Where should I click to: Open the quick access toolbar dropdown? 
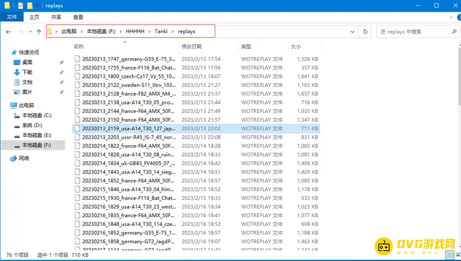(37, 6)
